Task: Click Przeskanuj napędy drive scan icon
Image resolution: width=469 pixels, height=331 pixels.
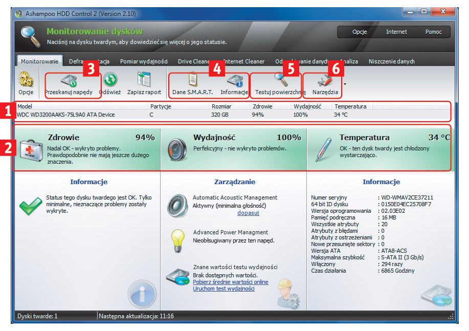Action: tap(68, 81)
